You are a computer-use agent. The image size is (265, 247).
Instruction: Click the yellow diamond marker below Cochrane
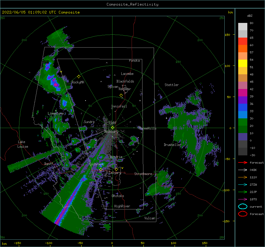[x=101, y=169]
